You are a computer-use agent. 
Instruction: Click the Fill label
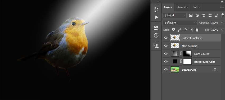207,30
